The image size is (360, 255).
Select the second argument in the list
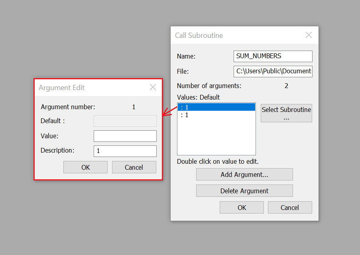tap(216, 115)
